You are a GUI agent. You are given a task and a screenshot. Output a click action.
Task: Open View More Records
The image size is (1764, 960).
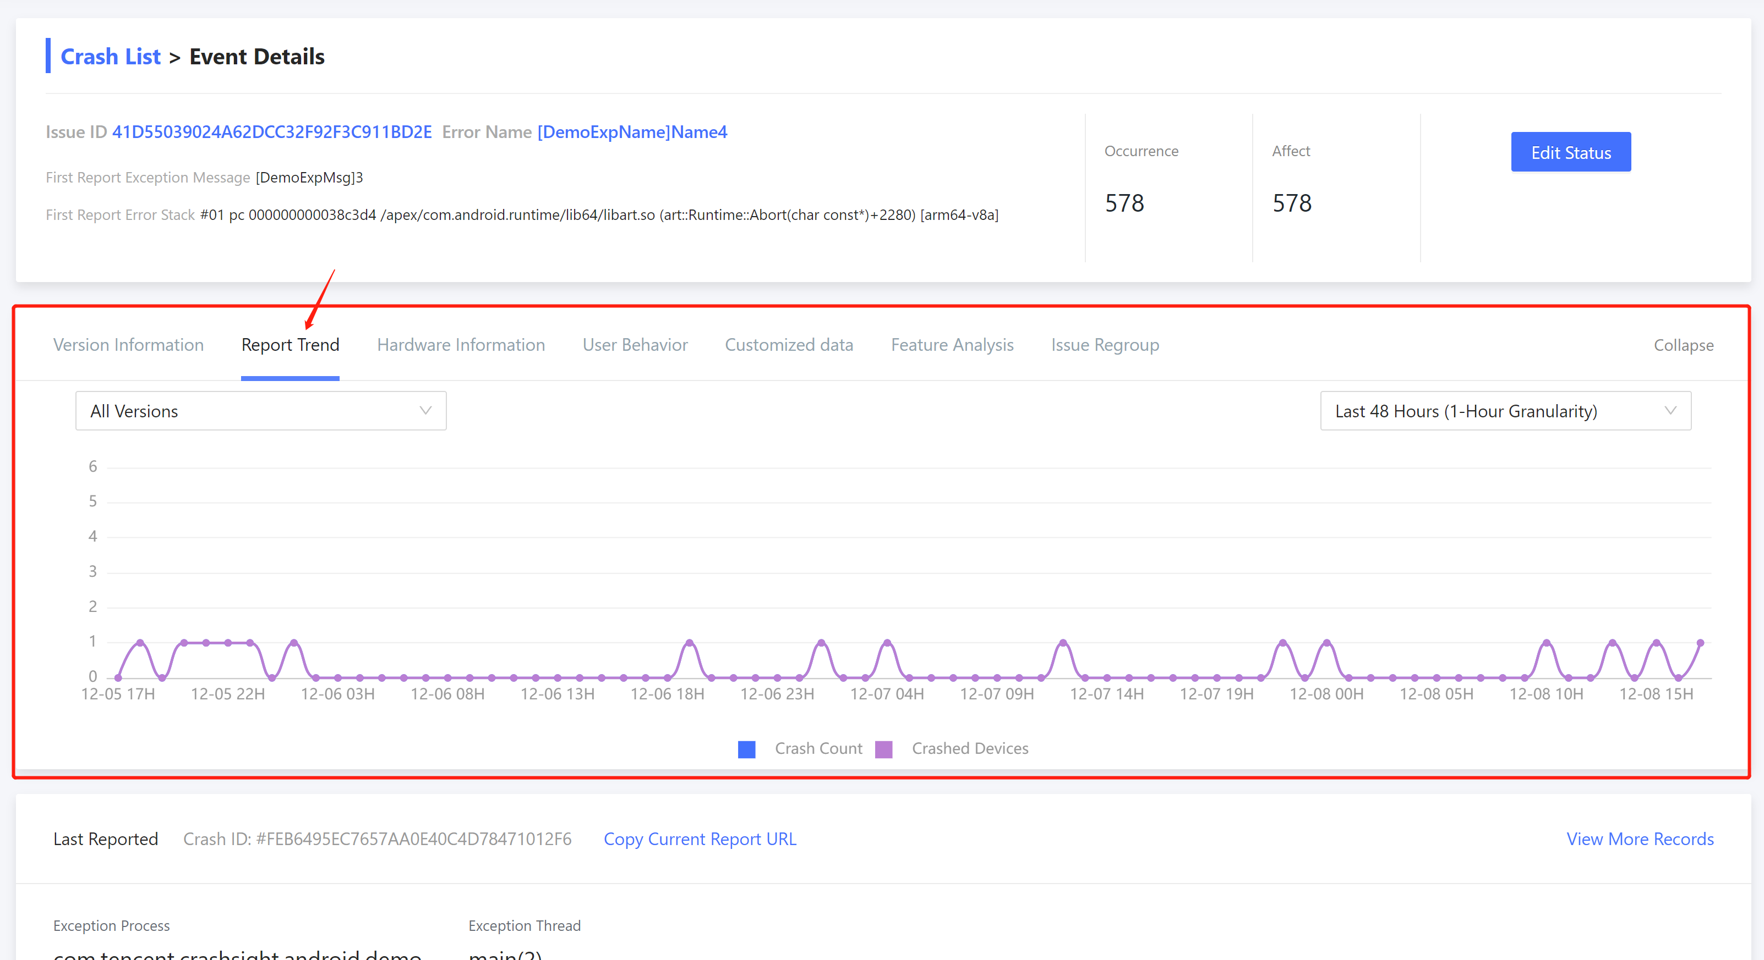(x=1640, y=839)
